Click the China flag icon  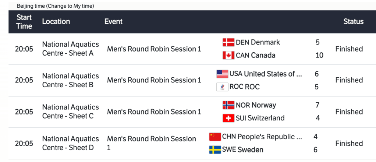215,137
